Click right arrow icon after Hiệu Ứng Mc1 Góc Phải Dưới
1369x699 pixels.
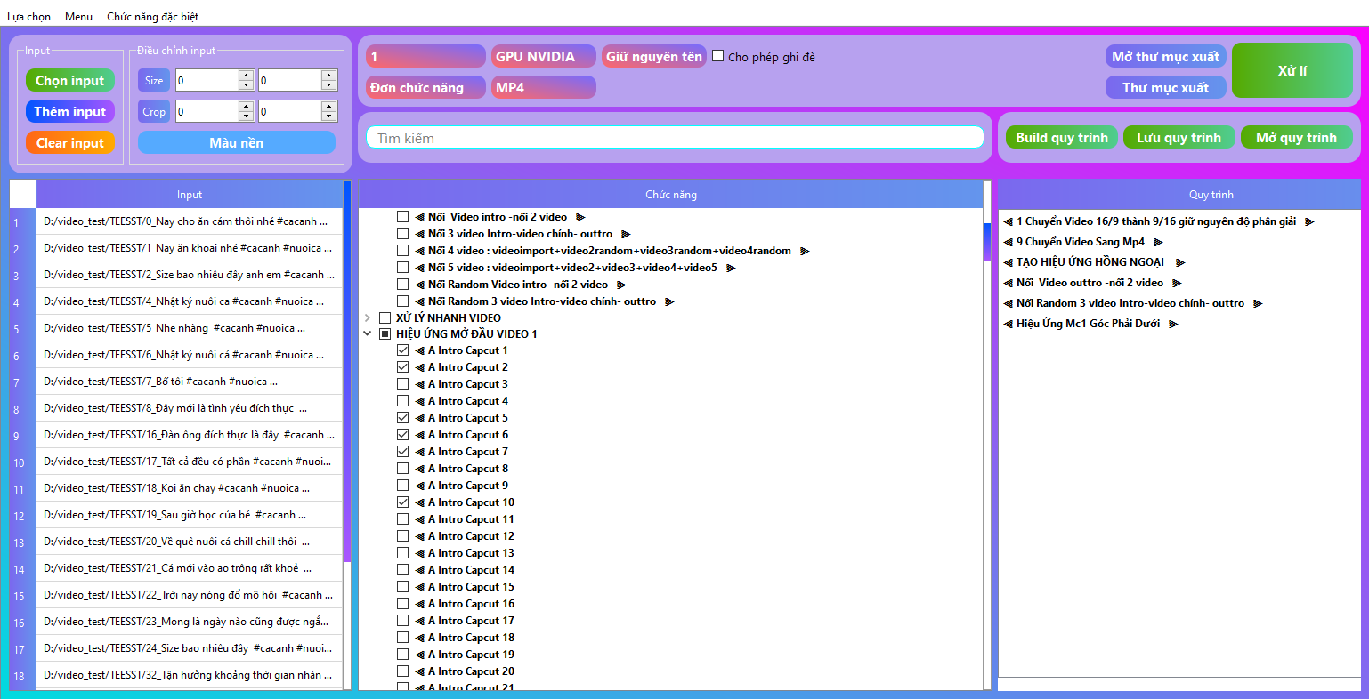1173,324
